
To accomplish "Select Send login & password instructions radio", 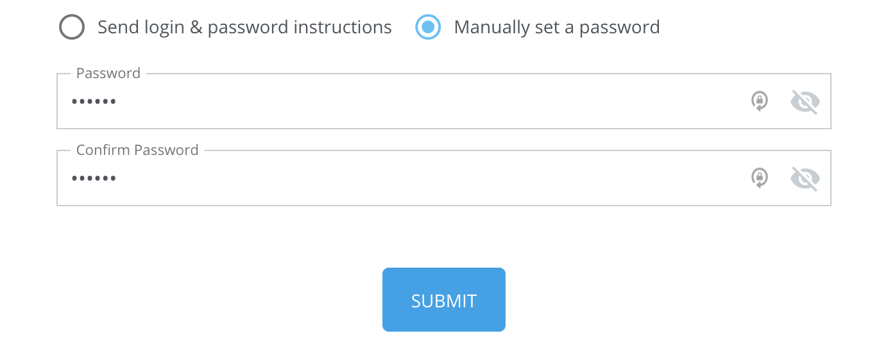I will click(72, 28).
